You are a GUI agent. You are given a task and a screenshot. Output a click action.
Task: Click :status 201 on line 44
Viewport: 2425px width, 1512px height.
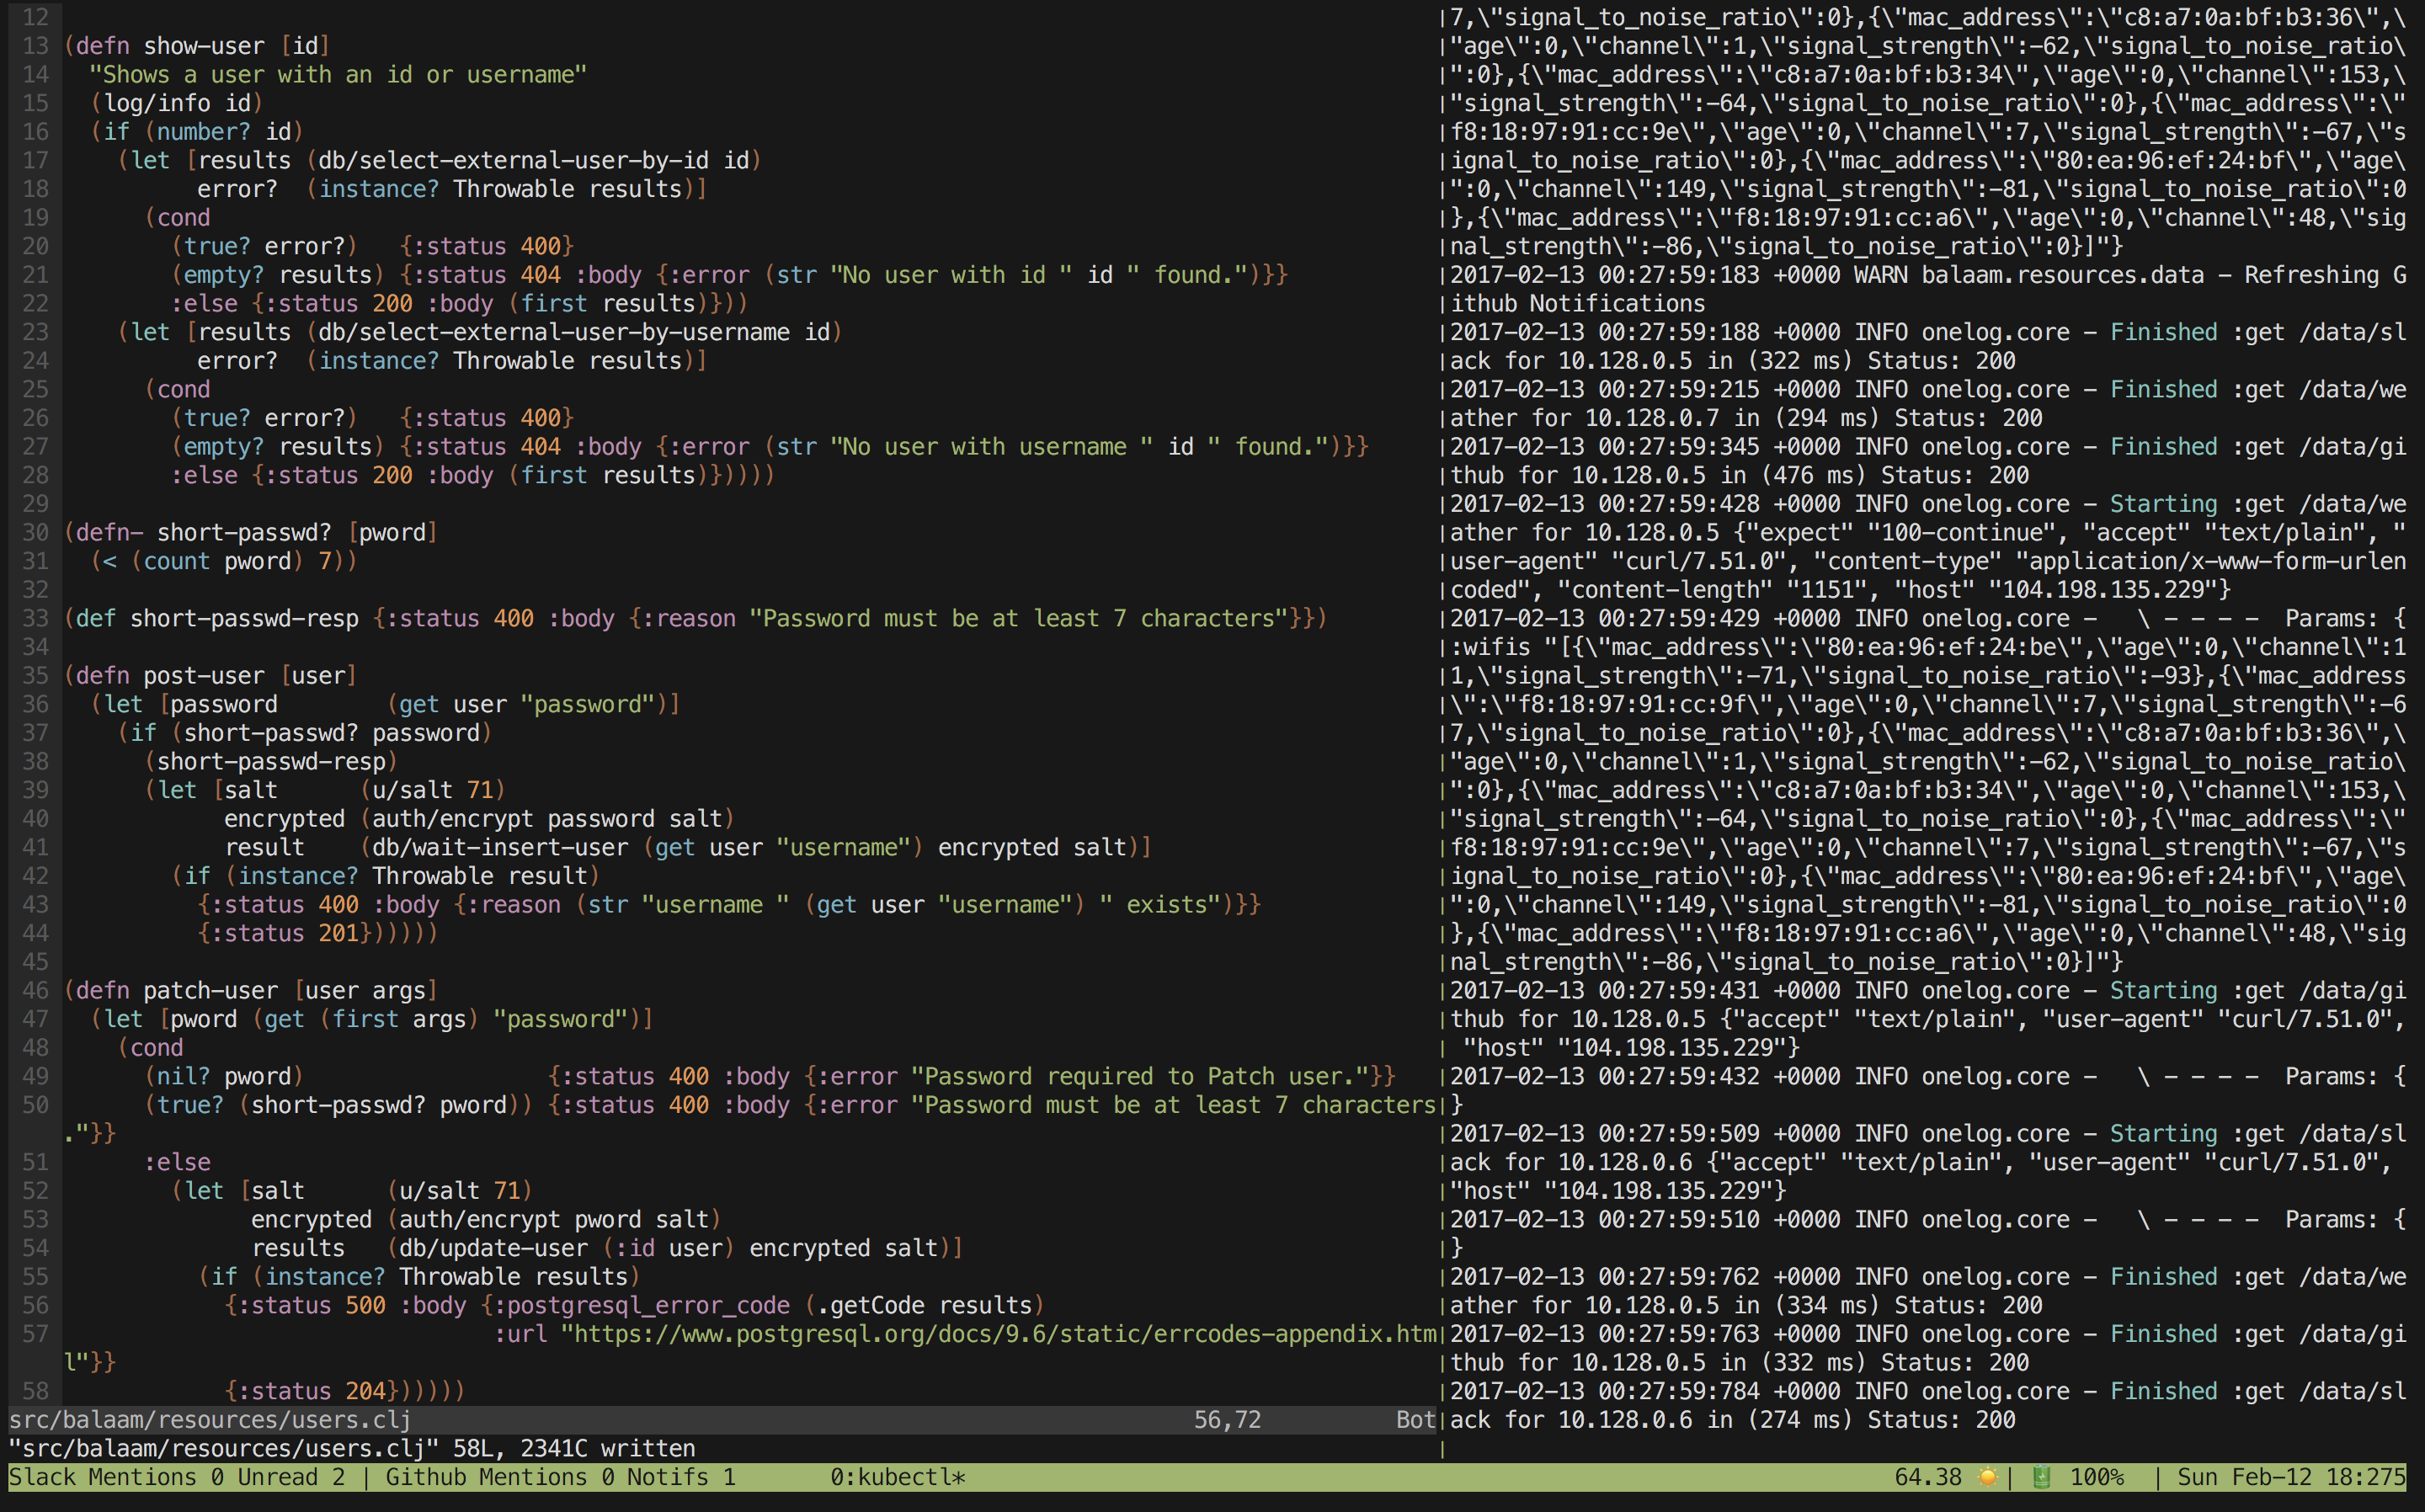click(284, 934)
